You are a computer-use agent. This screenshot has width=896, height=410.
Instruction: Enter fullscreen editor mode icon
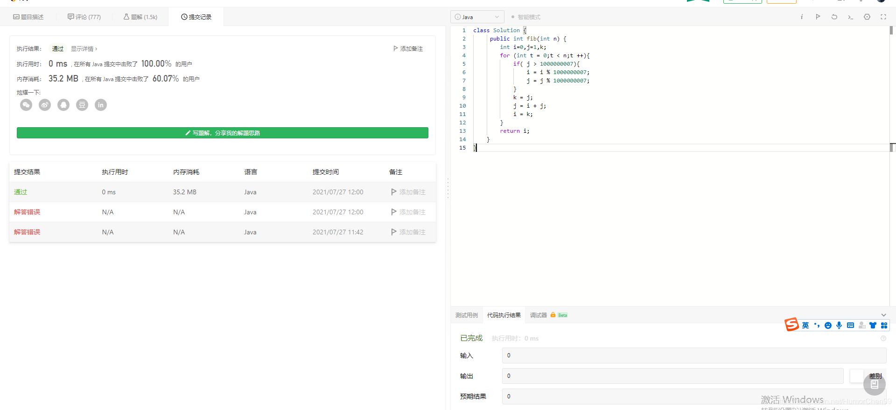pyautogui.click(x=883, y=17)
